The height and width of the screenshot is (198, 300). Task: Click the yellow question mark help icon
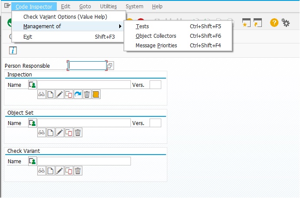pos(274,23)
